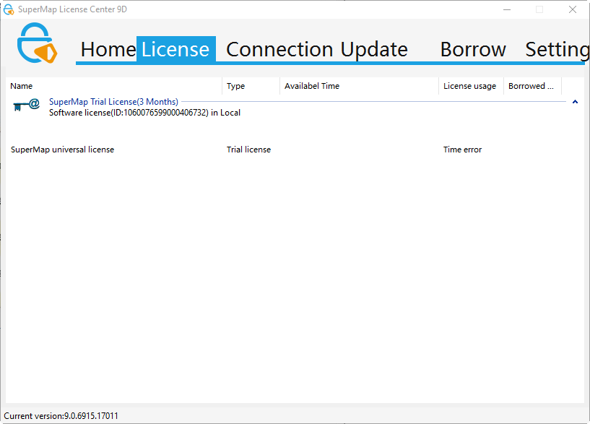590x424 pixels.
Task: Click the Time error status cell
Action: [462, 150]
